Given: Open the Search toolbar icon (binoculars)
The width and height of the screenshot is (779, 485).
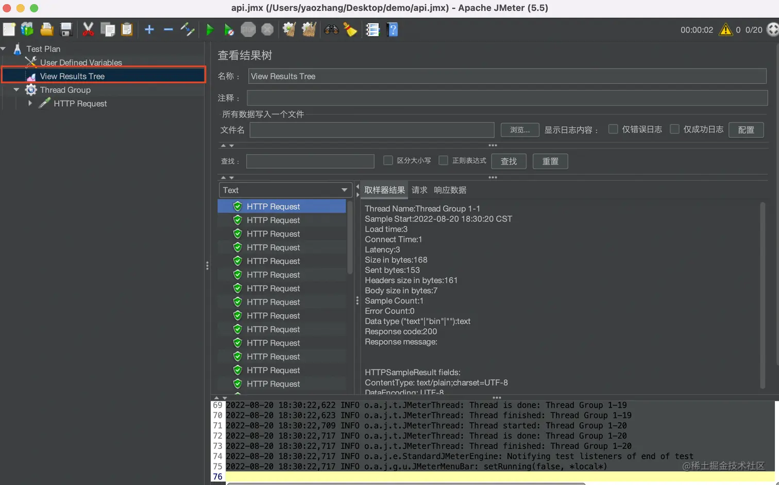Looking at the screenshot, I should [x=331, y=29].
